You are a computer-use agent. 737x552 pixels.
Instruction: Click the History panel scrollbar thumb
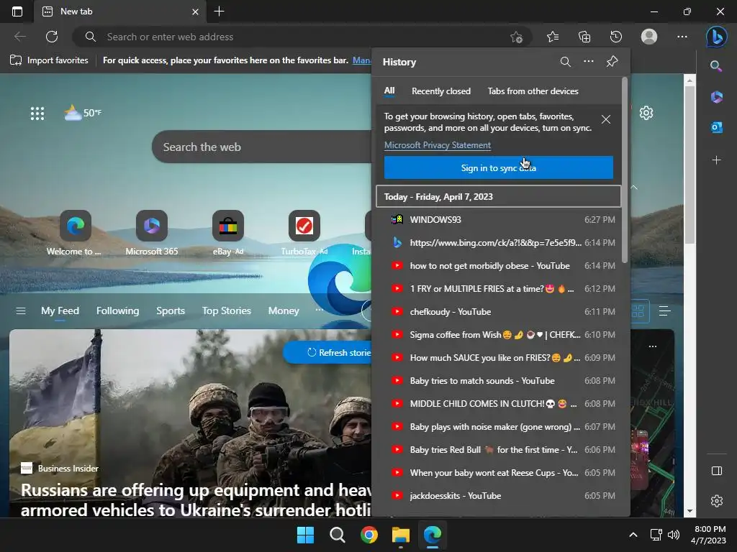pos(624,170)
